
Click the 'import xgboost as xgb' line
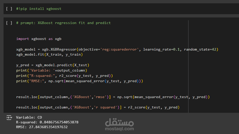(x=39, y=39)
